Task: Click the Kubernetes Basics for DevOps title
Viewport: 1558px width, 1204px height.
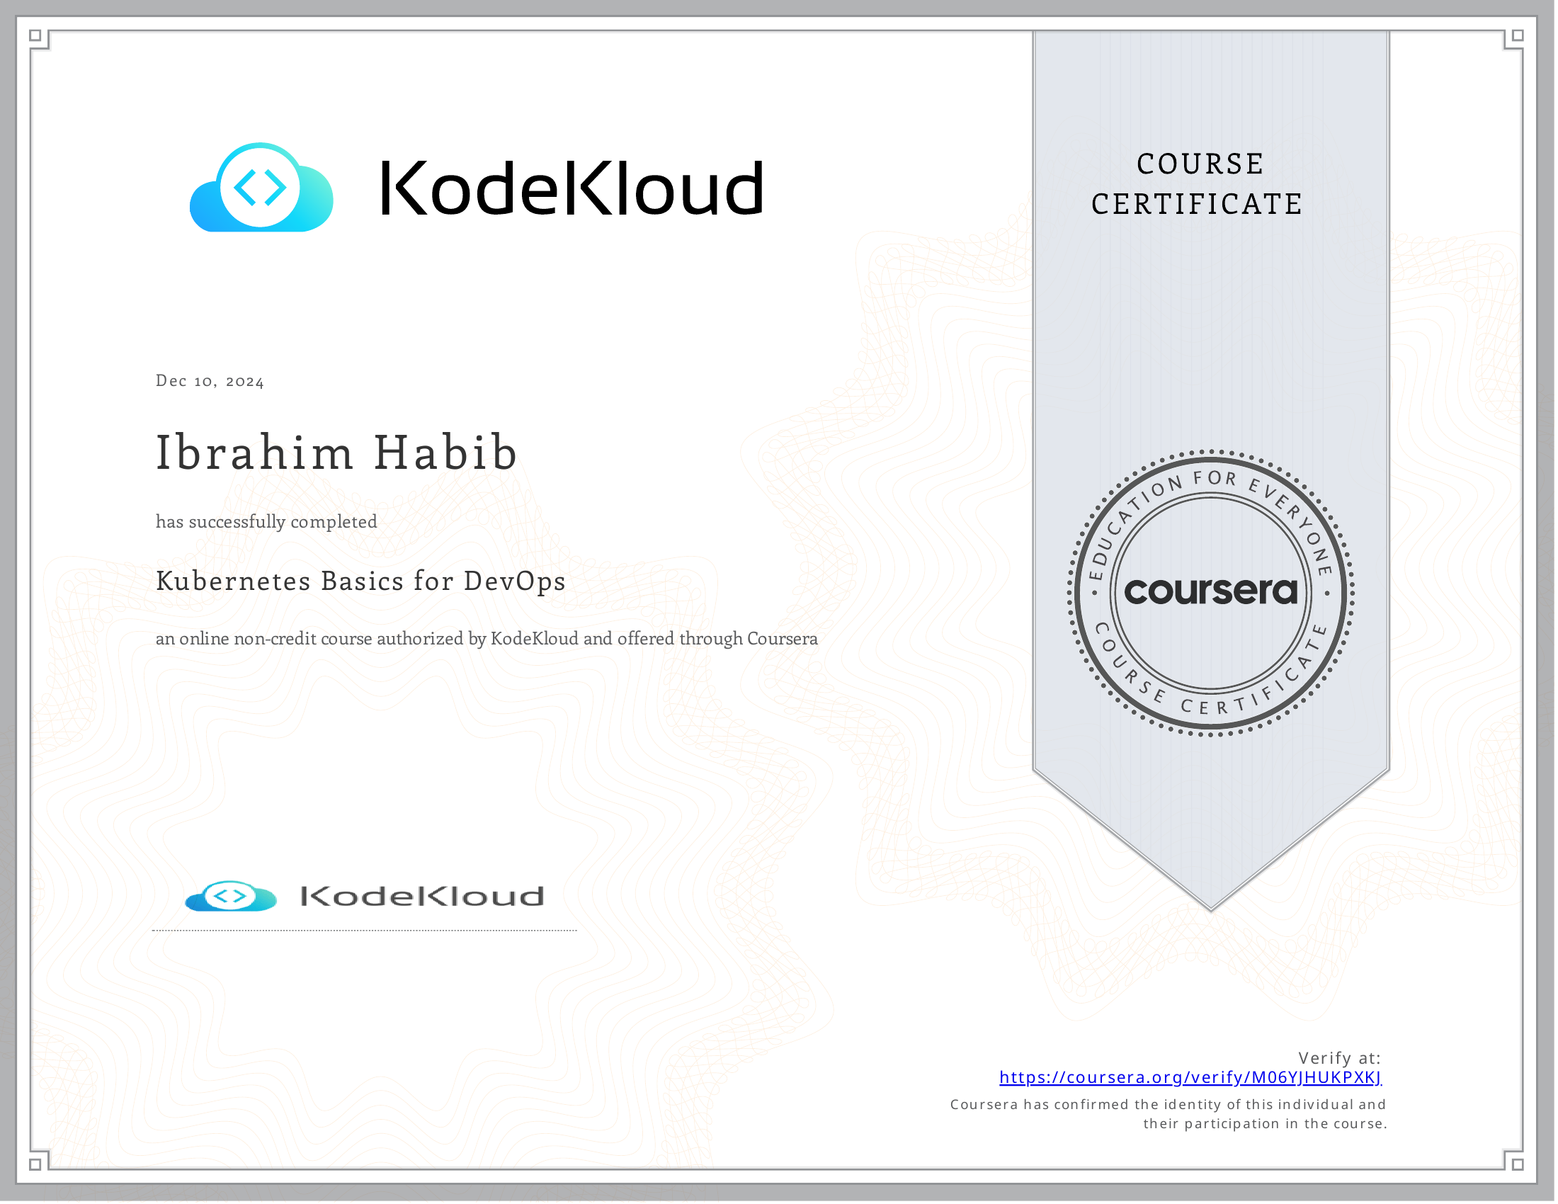Action: [361, 581]
